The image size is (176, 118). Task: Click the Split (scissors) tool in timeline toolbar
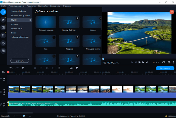point(35,68)
